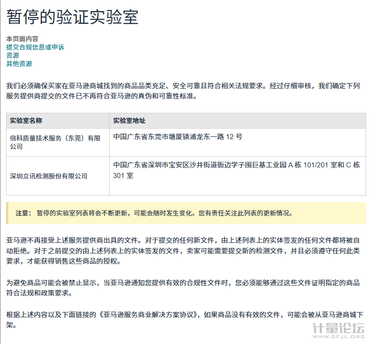Viewport: 369px width, 344px height.
Task: Click the 本页面内容 label
Action: (22, 39)
